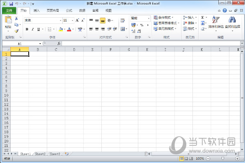
Task: Click Increase Decimal icon
Action: point(133,31)
